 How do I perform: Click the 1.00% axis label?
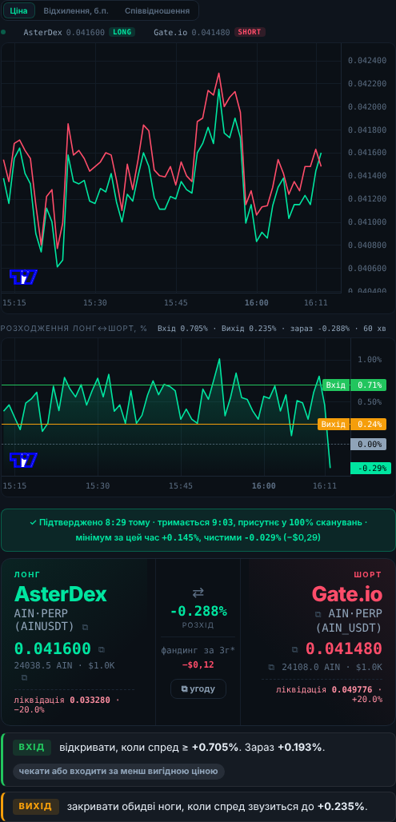click(x=370, y=360)
